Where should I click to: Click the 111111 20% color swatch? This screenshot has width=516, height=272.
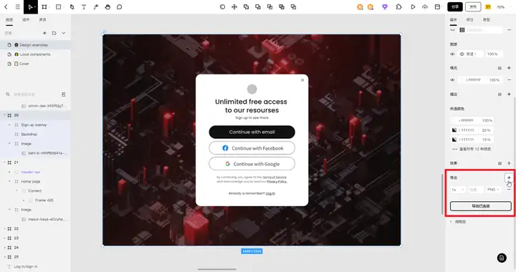[454, 130]
